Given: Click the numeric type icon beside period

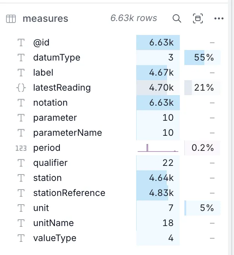Looking at the screenshot, I should [x=21, y=148].
